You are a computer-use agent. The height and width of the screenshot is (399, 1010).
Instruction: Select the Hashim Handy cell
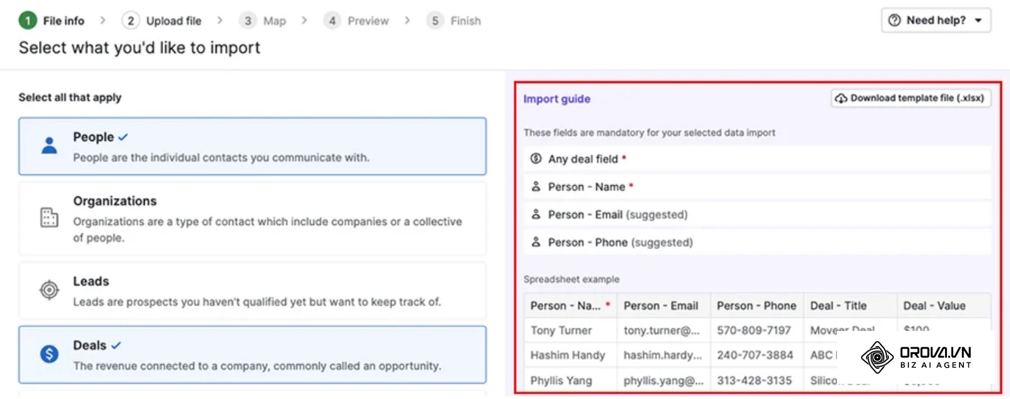pos(570,355)
